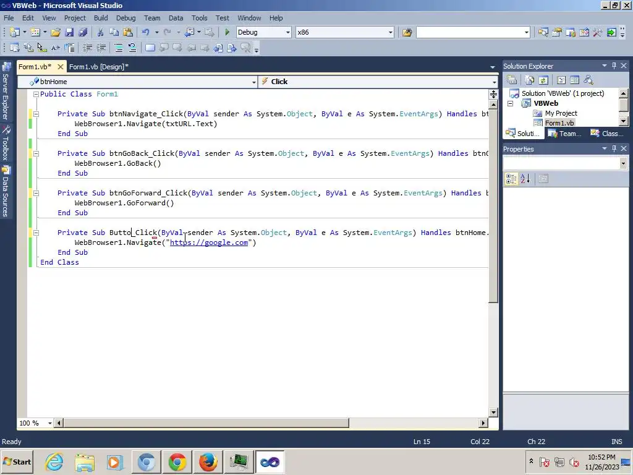Click the https://google.com link in the code
This screenshot has width=633, height=475.
pos(209,242)
